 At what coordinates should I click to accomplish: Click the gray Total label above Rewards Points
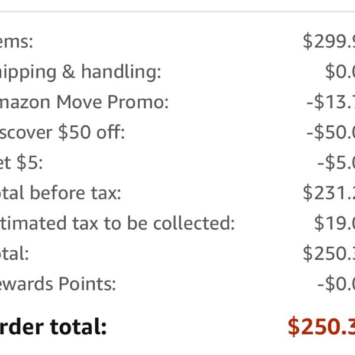click(14, 253)
